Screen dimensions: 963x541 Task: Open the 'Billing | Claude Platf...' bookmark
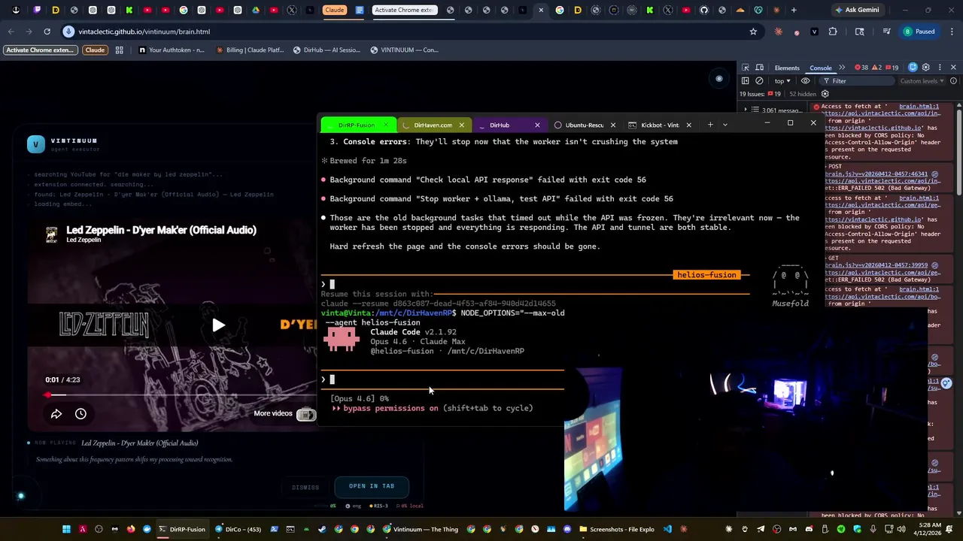pos(249,50)
